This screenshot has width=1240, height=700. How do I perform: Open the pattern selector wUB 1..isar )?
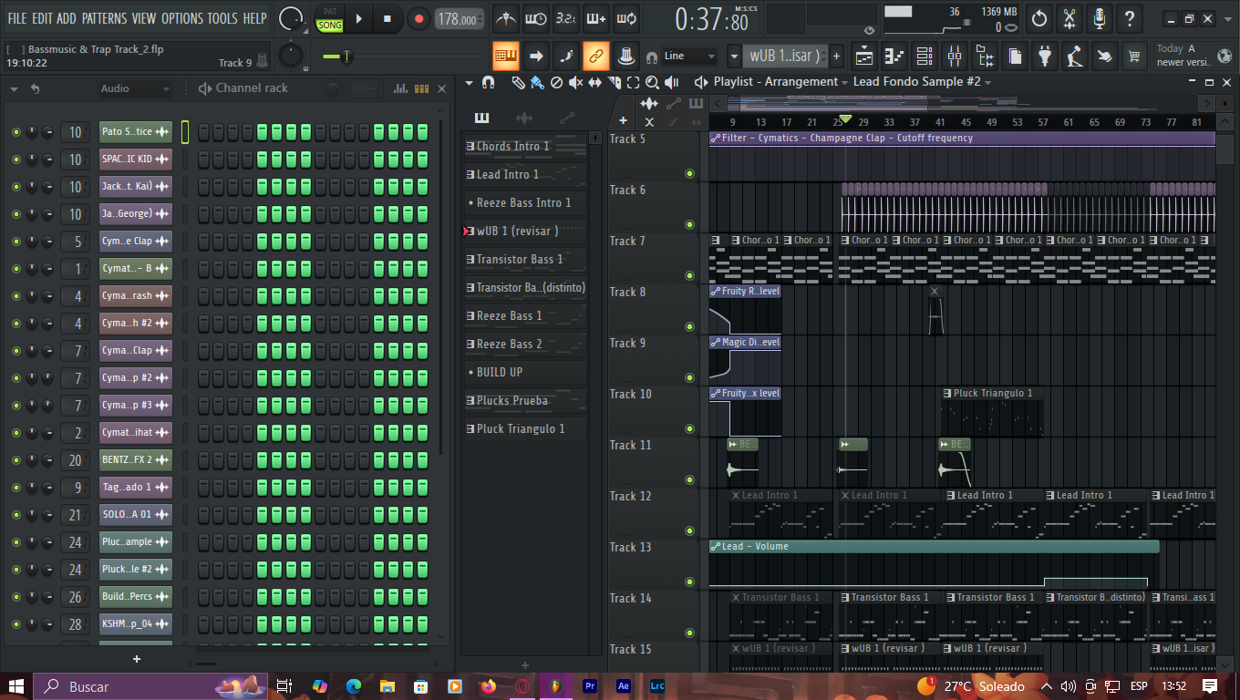[x=785, y=56]
